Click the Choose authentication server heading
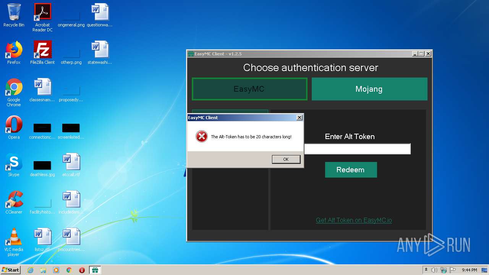 pos(311,68)
